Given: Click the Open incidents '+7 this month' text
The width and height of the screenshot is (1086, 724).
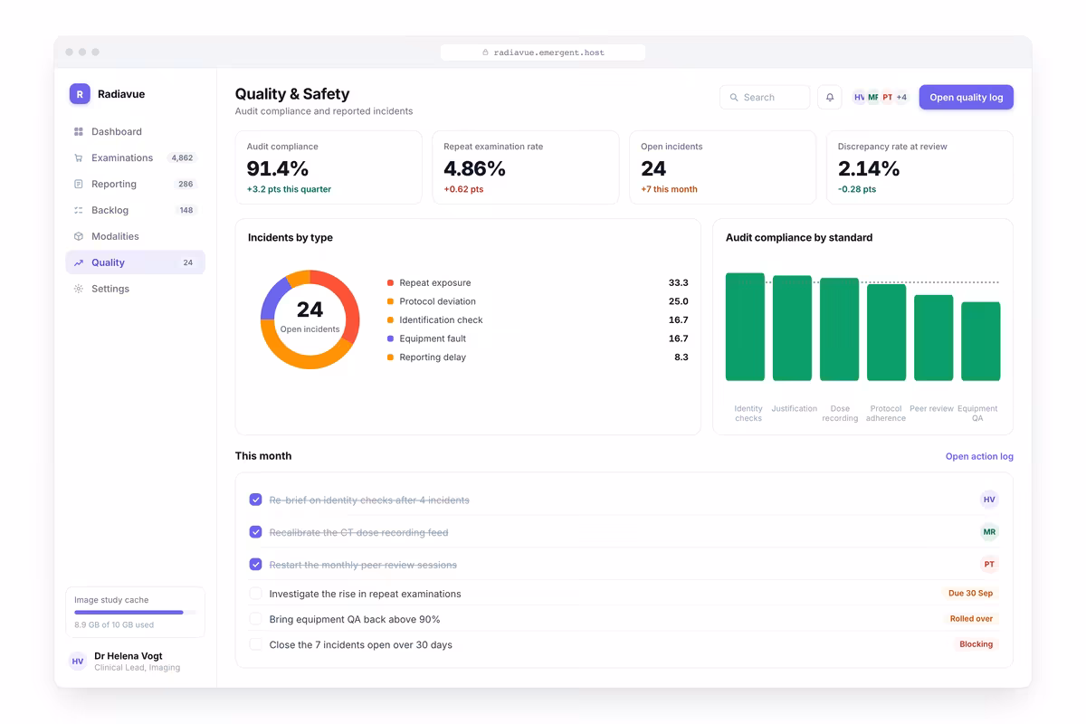Looking at the screenshot, I should point(669,189).
